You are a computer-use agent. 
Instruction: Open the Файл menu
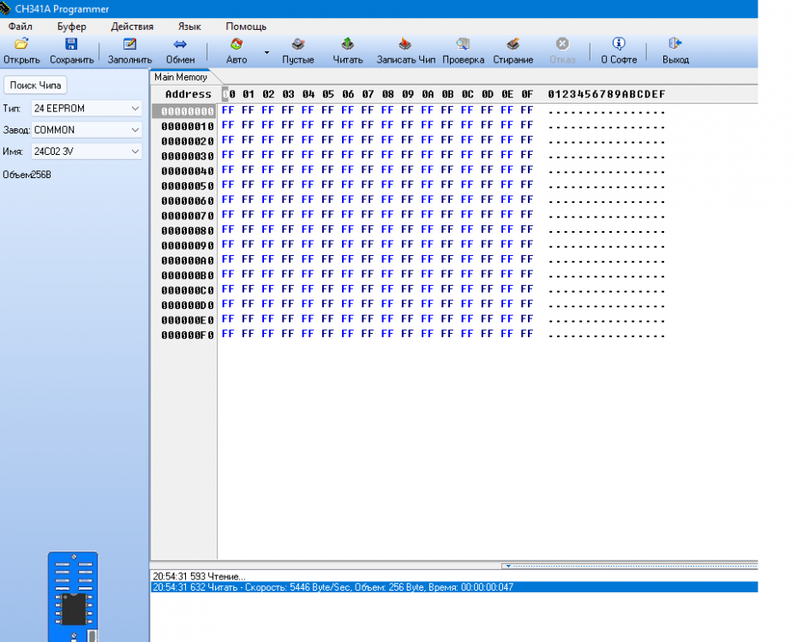tap(21, 27)
